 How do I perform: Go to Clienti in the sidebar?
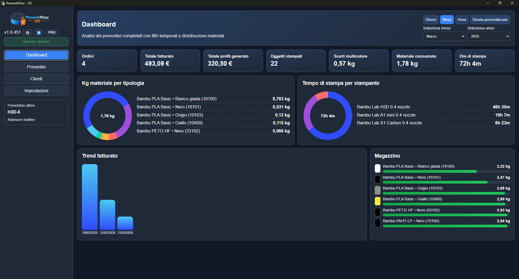36,79
